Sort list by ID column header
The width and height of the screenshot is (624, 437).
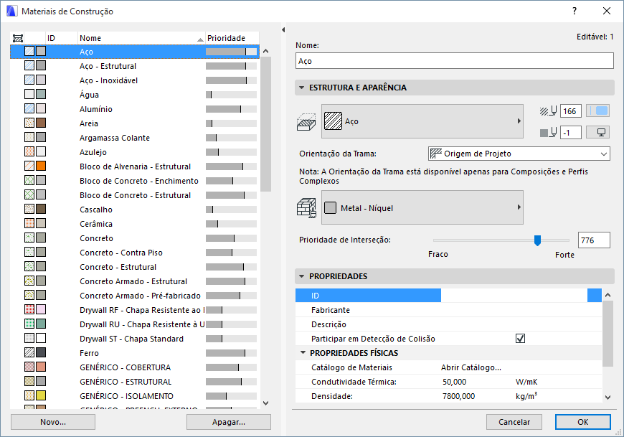coord(62,38)
